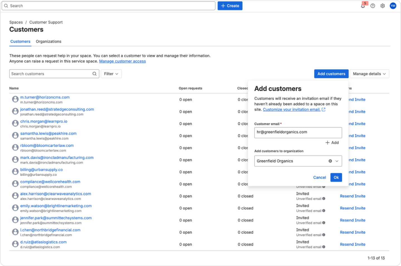
Task: Open the Filter dropdown
Action: (111, 74)
